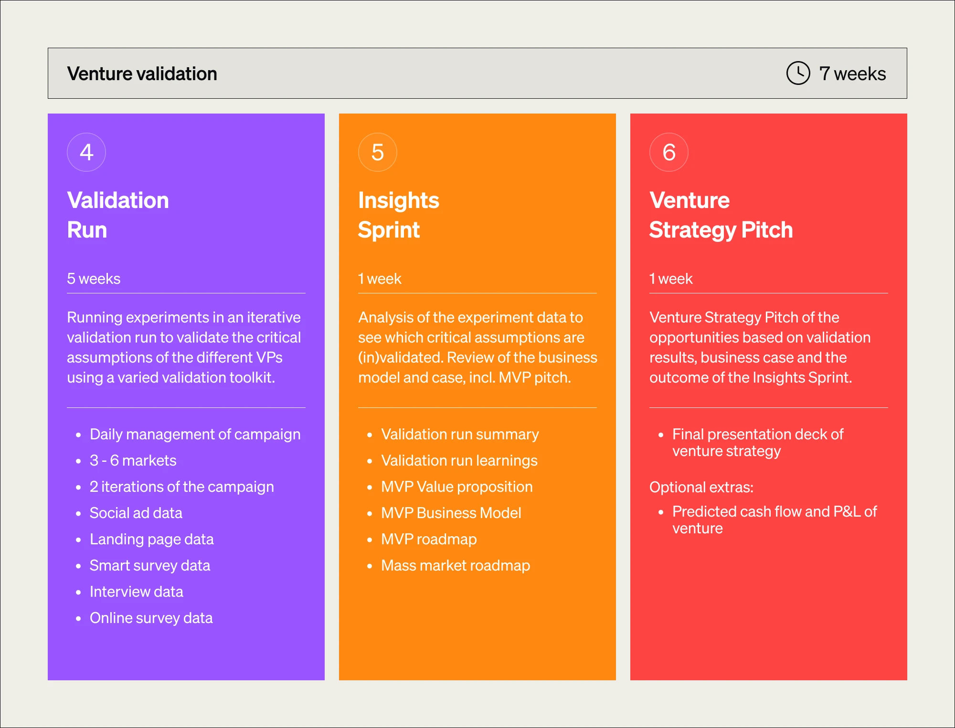The width and height of the screenshot is (955, 728).
Task: Click the number 5 circle badge
Action: pyautogui.click(x=378, y=152)
